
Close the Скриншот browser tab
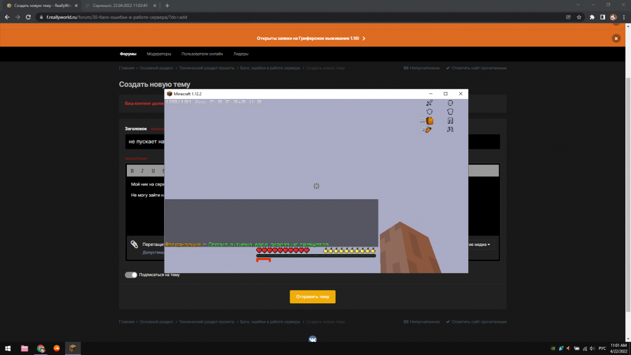(x=155, y=6)
